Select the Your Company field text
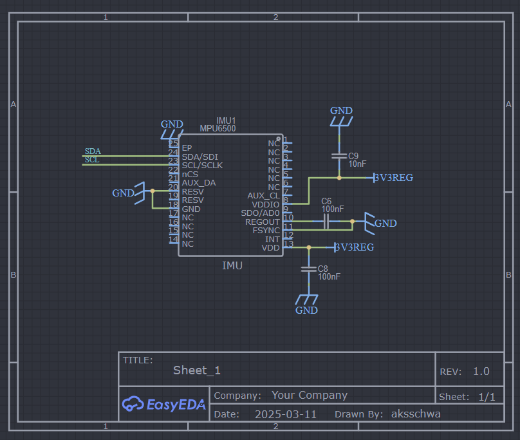Image resolution: width=520 pixels, height=440 pixels. 310,395
